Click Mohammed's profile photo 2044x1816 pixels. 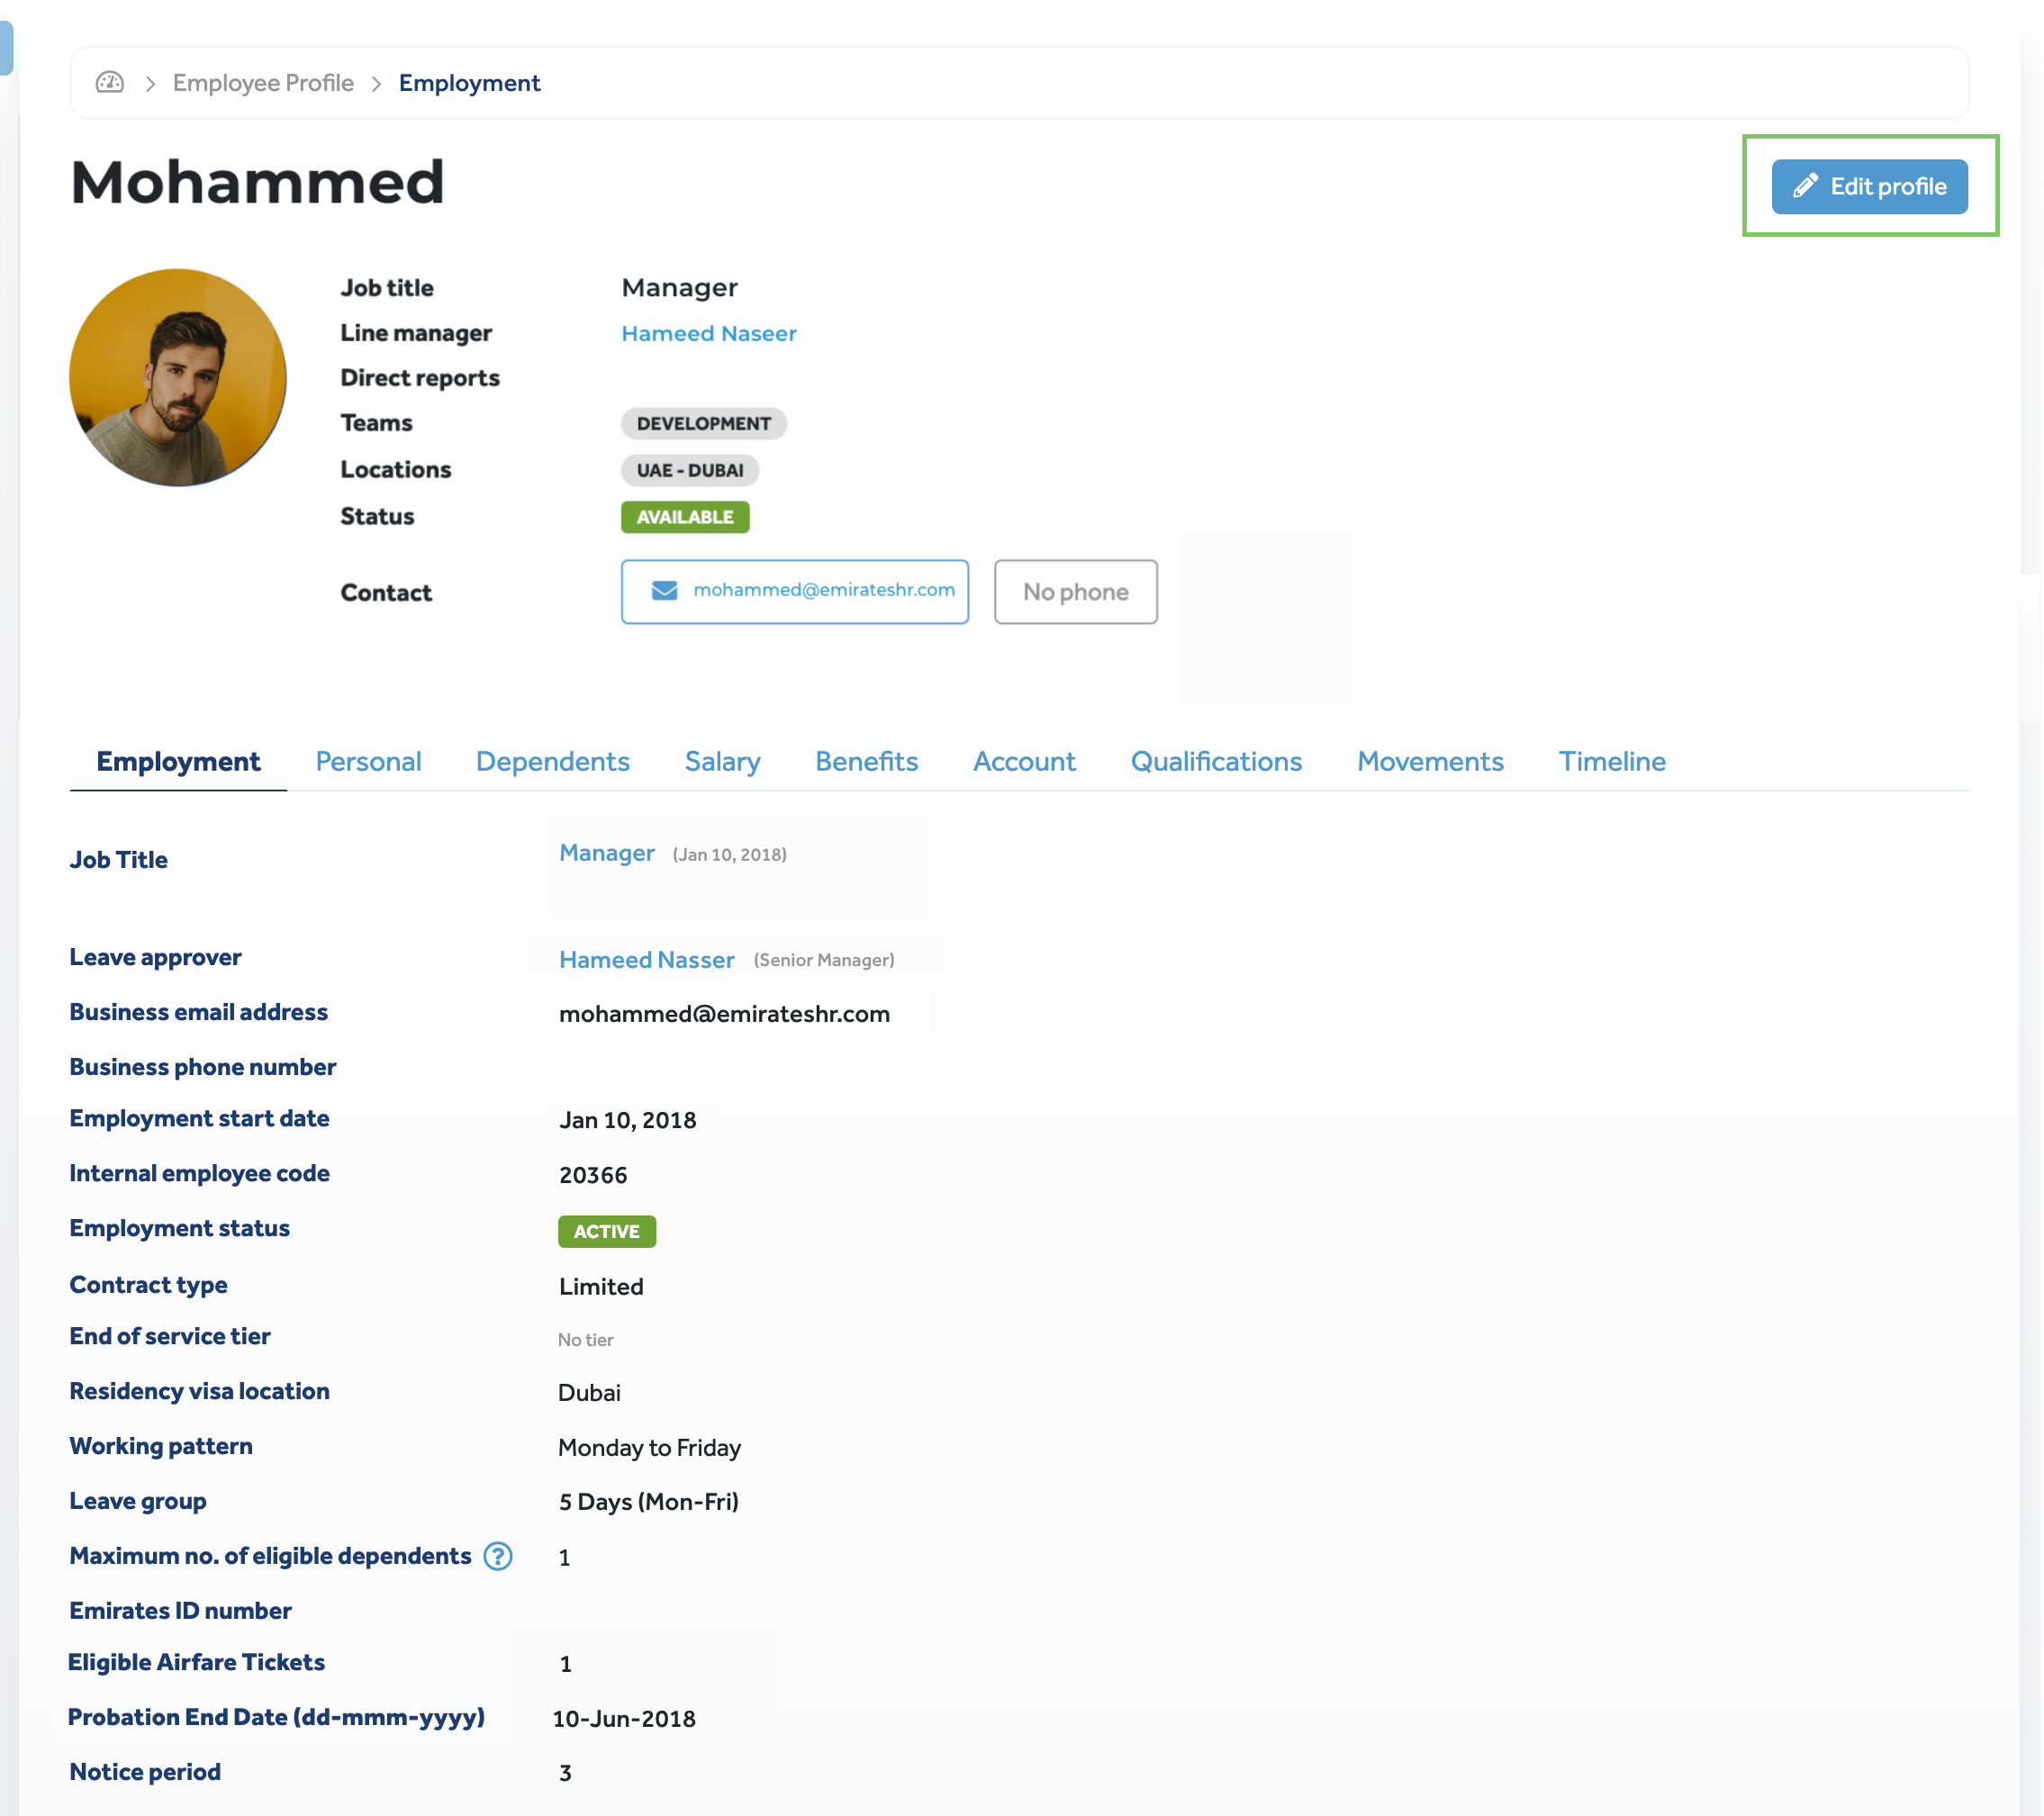178,378
